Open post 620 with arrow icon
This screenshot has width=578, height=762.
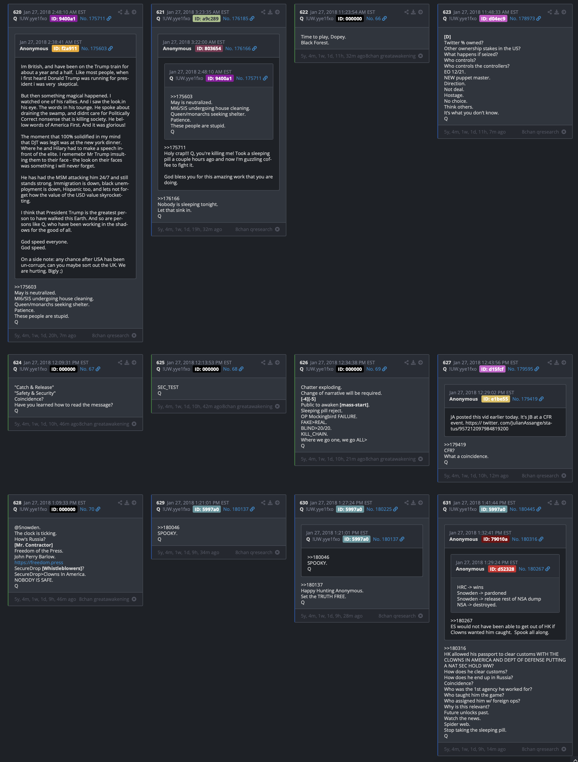(x=134, y=12)
